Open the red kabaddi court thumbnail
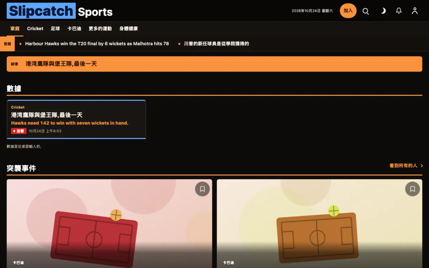429x268 pixels. 109,224
